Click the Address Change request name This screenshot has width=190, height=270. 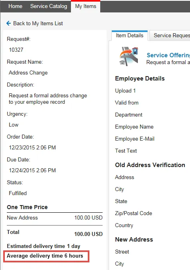point(28,73)
